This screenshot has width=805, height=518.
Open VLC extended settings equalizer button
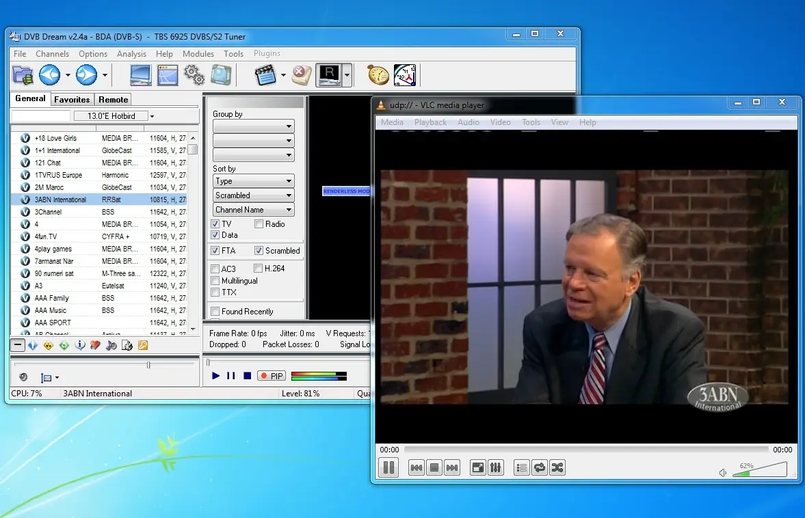pos(495,467)
